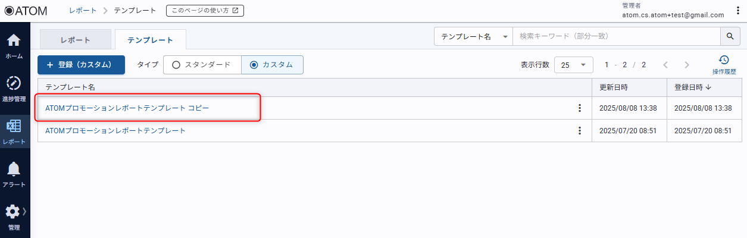Open the ATOMプロモーションレポートテンプレート コピー link
This screenshot has width=747, height=238.
tap(127, 108)
